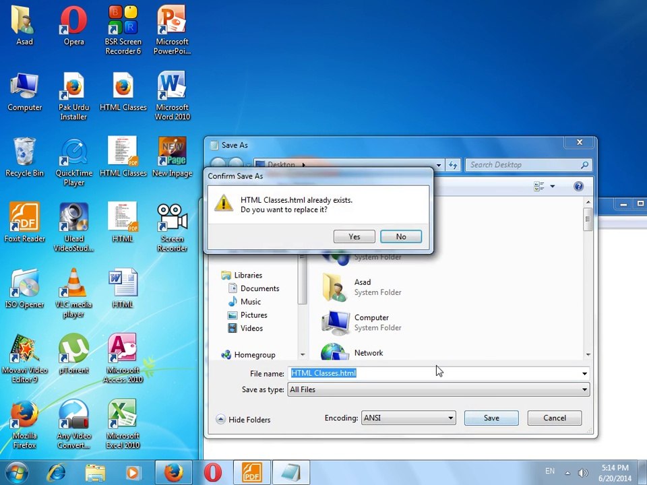Select Videos in the navigation pane
647x485 pixels.
click(245, 328)
